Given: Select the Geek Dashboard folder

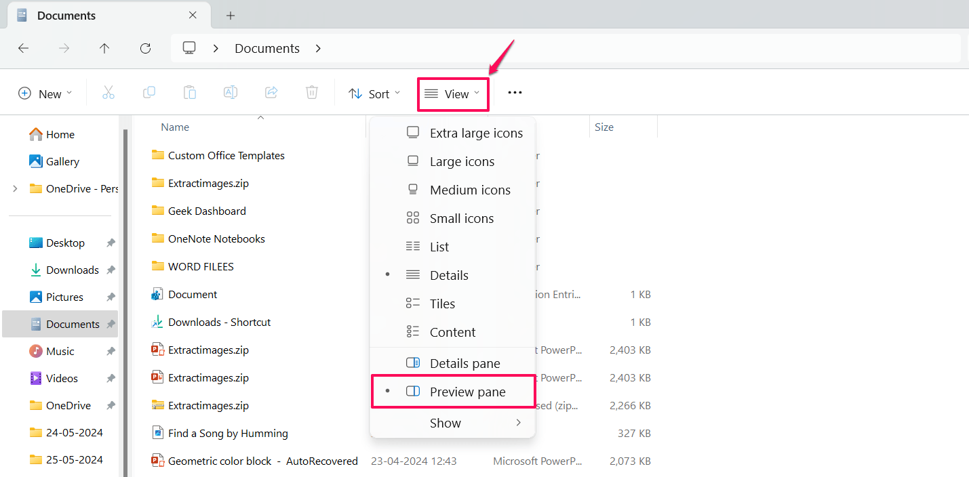Looking at the screenshot, I should click(199, 211).
